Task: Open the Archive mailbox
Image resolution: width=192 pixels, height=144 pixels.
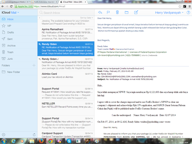Action: [19, 46]
